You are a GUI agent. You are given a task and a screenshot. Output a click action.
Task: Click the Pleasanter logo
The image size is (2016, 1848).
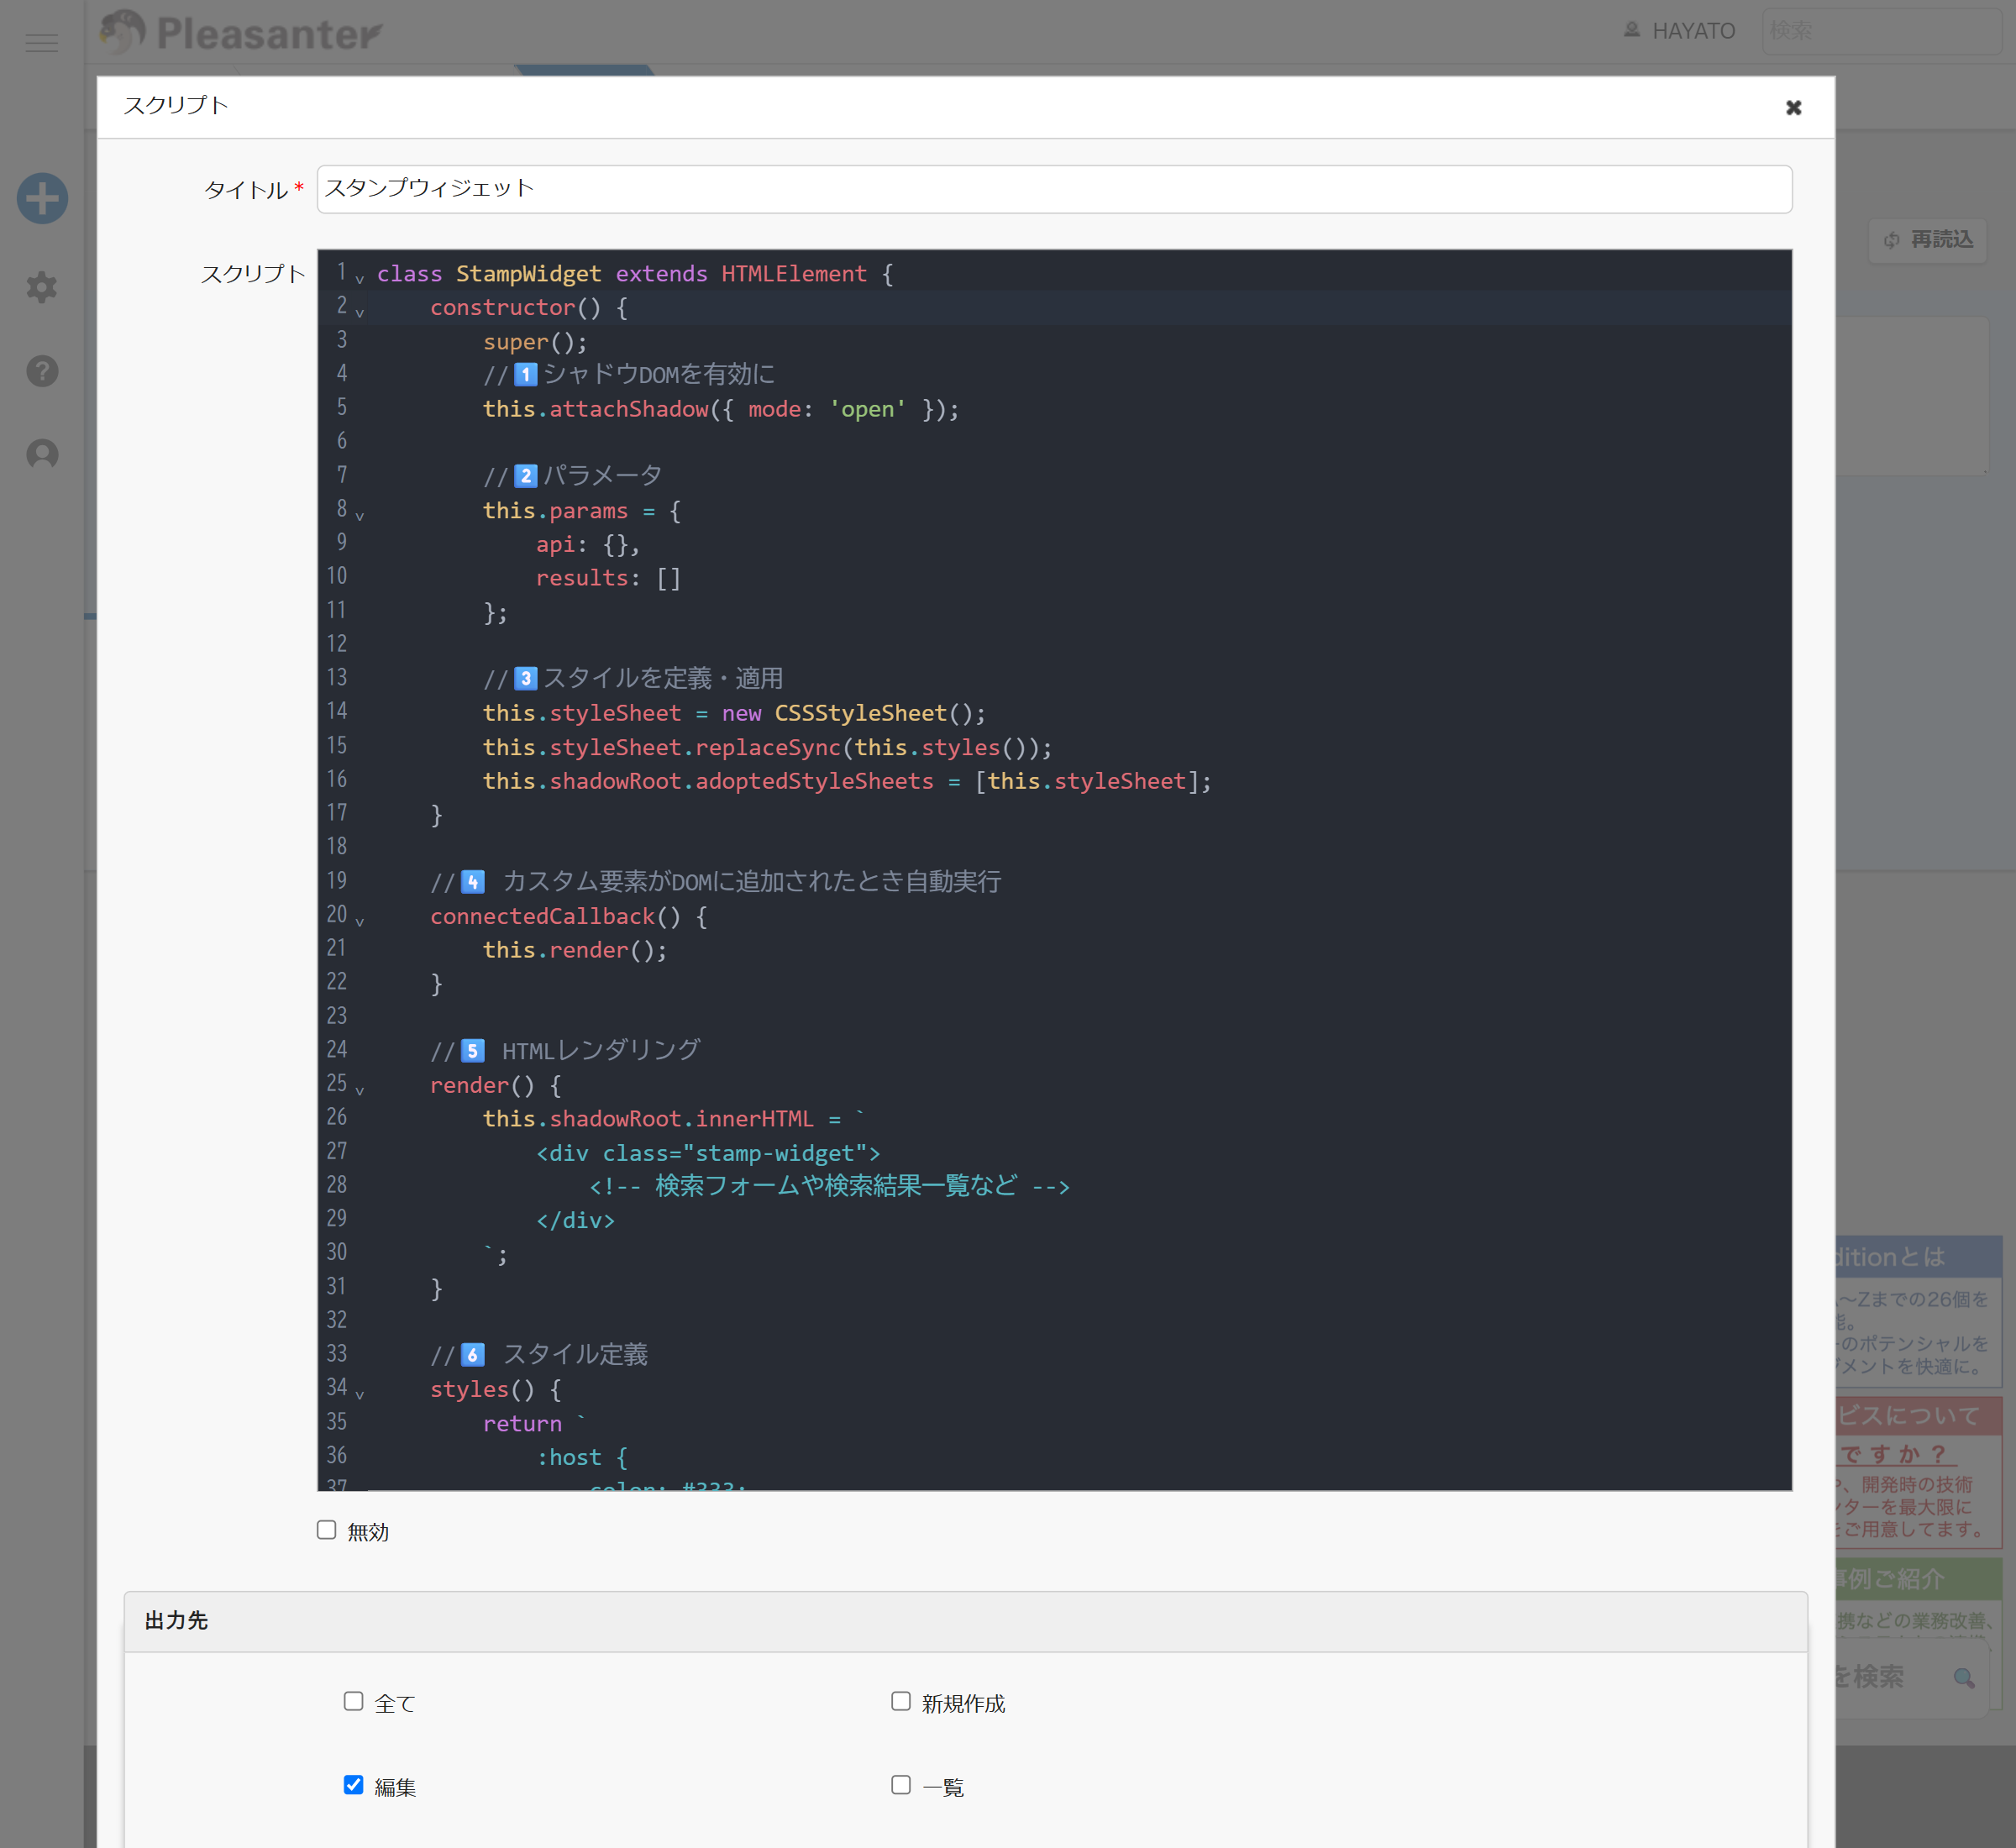[240, 32]
